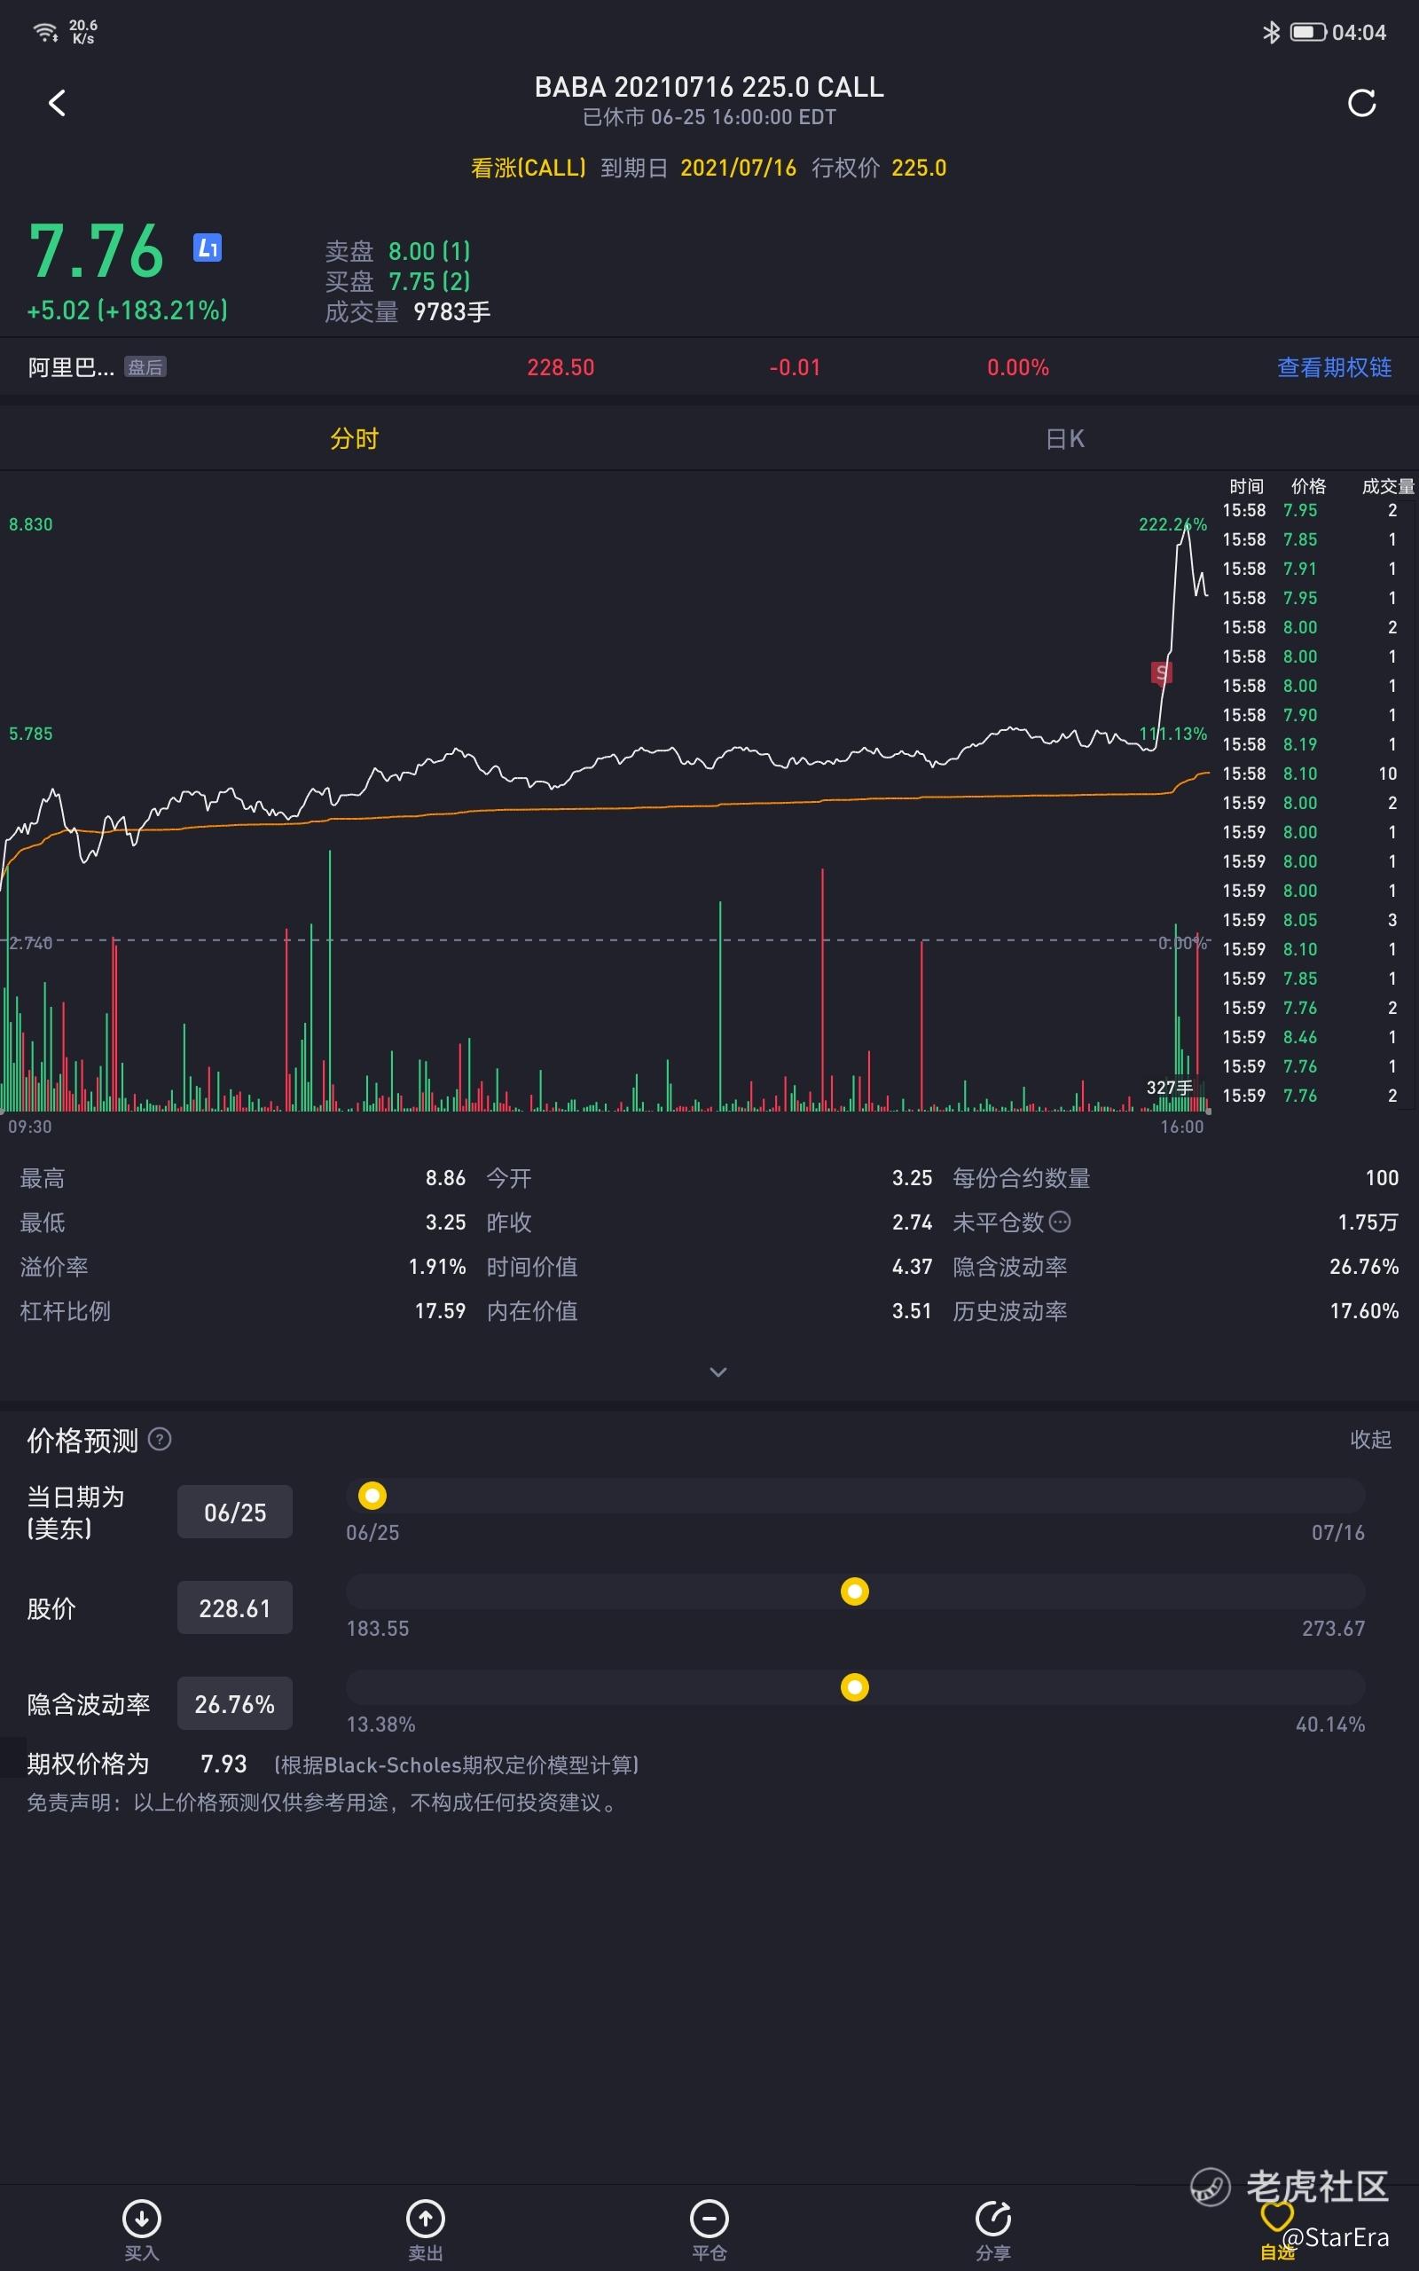Image resolution: width=1419 pixels, height=2271 pixels.
Task: Tap the 未平仓数 1.75万 value
Action: coord(1368,1222)
